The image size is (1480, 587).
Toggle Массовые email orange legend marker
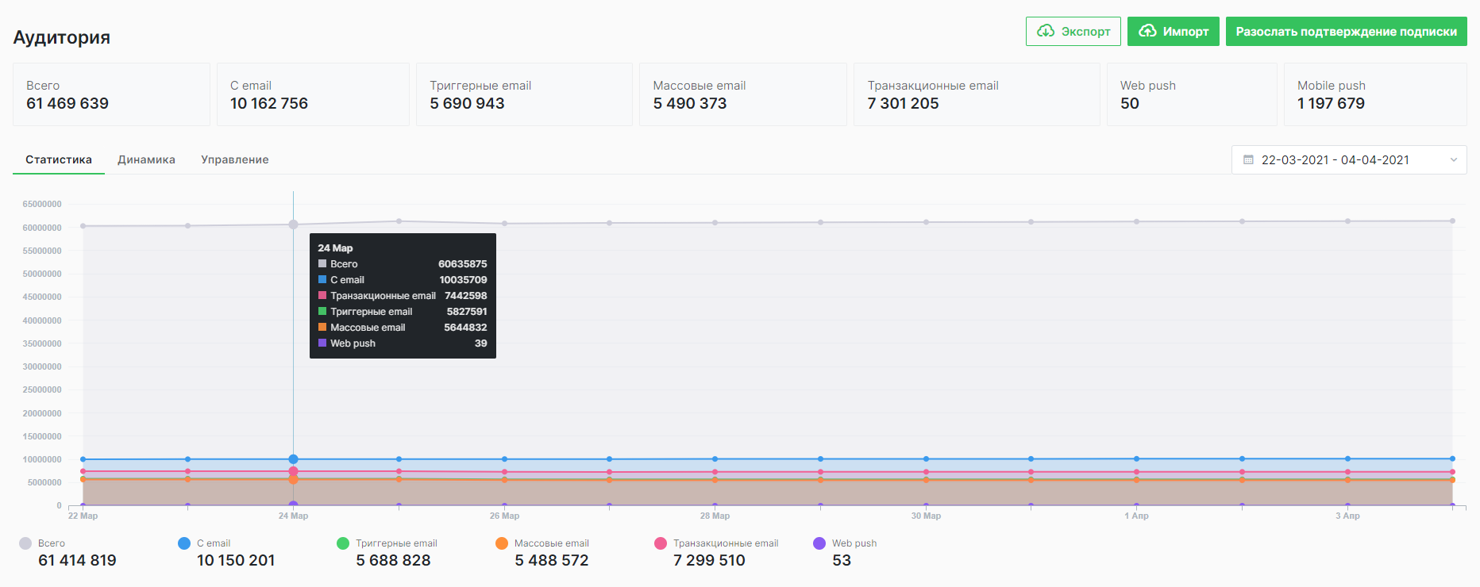(x=502, y=543)
